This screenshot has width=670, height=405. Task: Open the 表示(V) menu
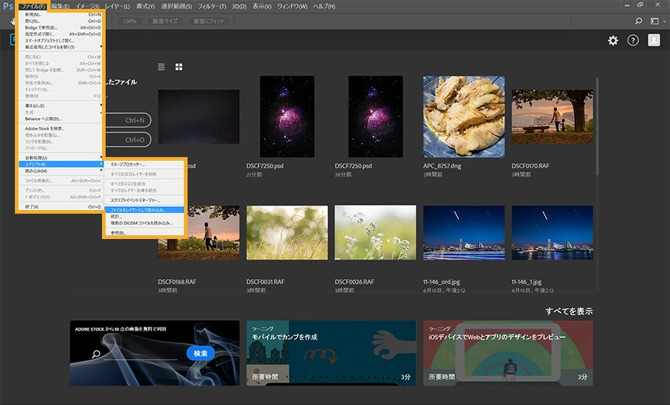pos(261,7)
